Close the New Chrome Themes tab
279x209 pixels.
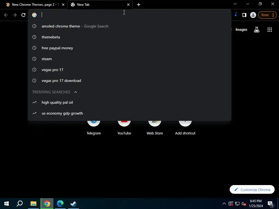(63, 5)
